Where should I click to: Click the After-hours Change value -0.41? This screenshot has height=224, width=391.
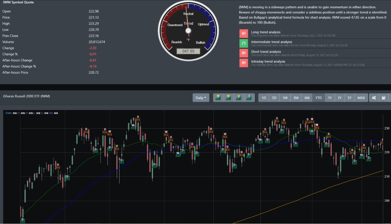coord(93,60)
